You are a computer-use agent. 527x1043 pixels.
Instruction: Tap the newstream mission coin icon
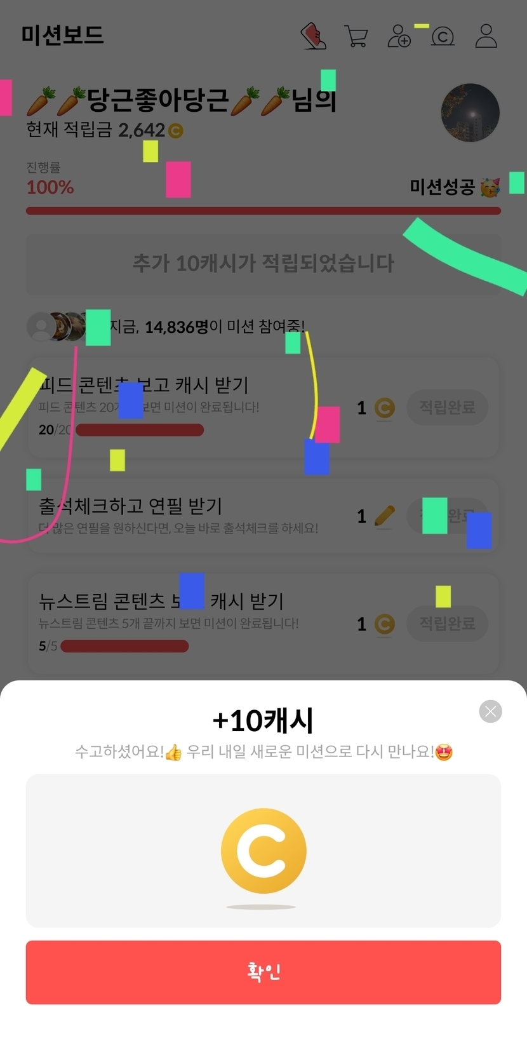(384, 624)
